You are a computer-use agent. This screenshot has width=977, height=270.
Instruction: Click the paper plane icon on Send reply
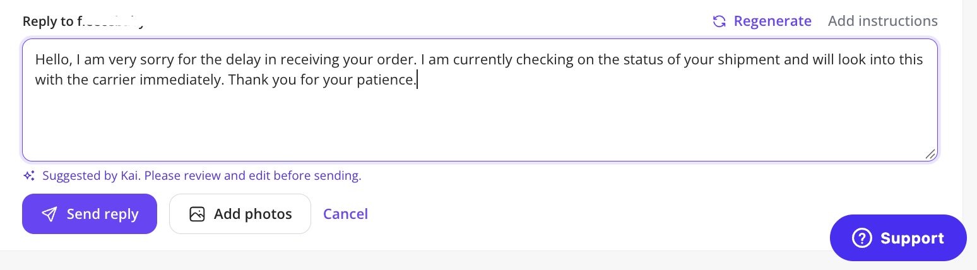click(49, 214)
